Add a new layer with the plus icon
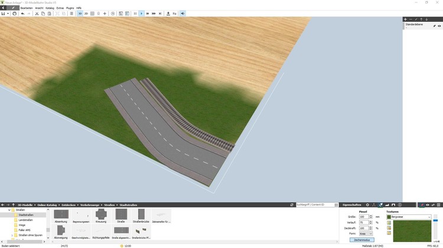 click(405, 19)
